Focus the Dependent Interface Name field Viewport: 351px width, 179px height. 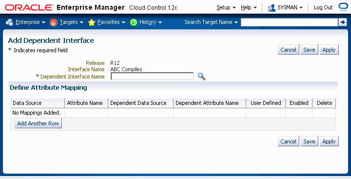(x=152, y=76)
